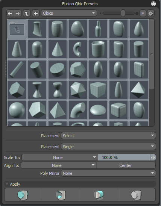Viewport: 161px width, 206px height.
Task: Click the thumbnail size slider handle
Action: tap(123, 13)
